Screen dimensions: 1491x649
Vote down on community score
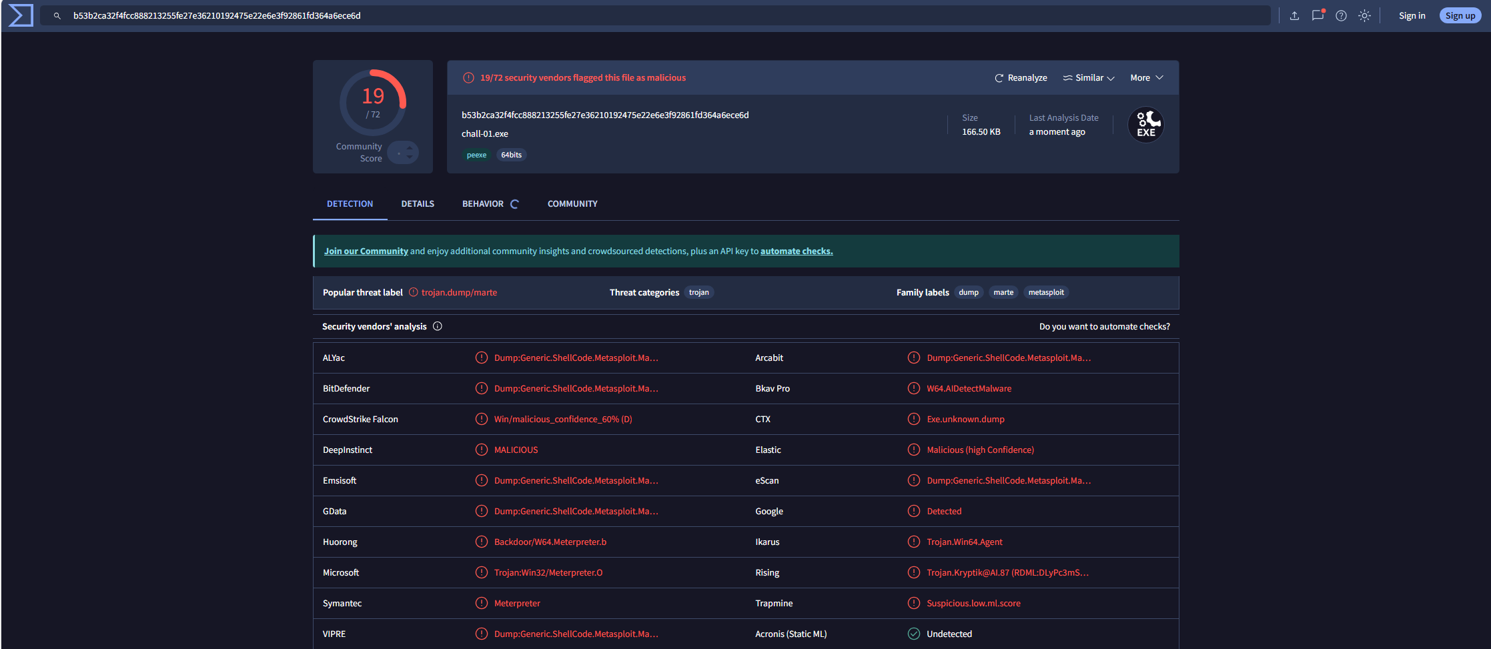(410, 157)
